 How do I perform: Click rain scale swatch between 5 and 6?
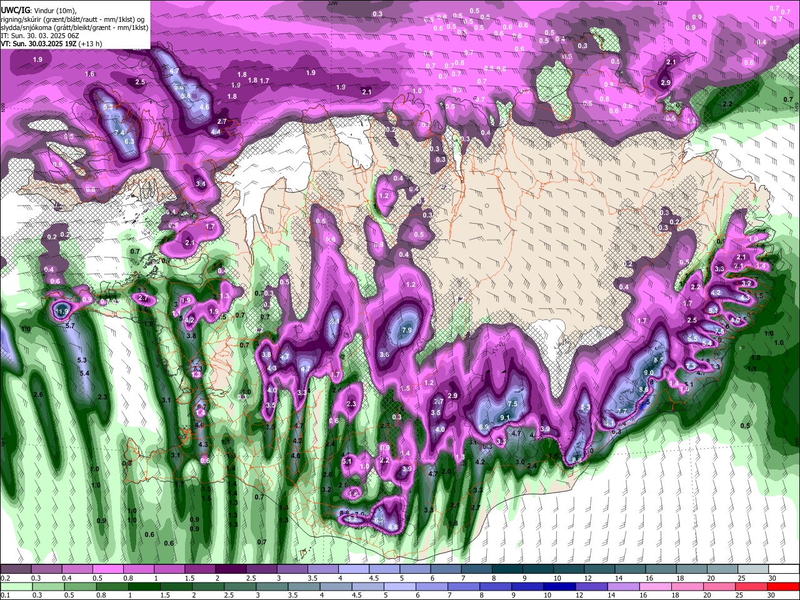click(400, 586)
